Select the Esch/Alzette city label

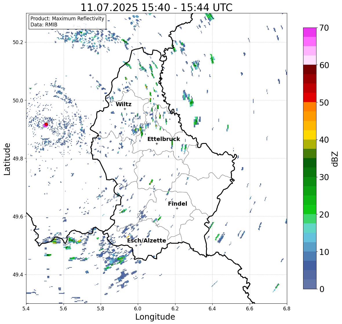coord(146,240)
